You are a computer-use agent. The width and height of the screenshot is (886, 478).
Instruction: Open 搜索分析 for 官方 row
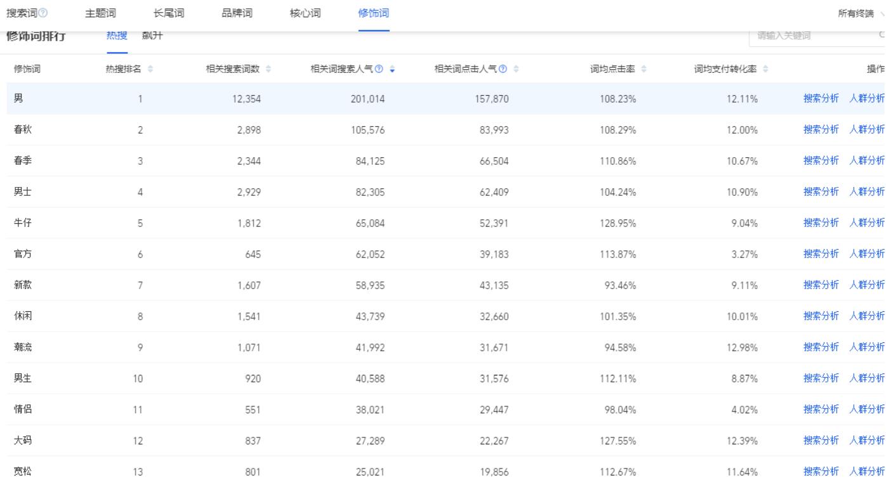pos(821,254)
